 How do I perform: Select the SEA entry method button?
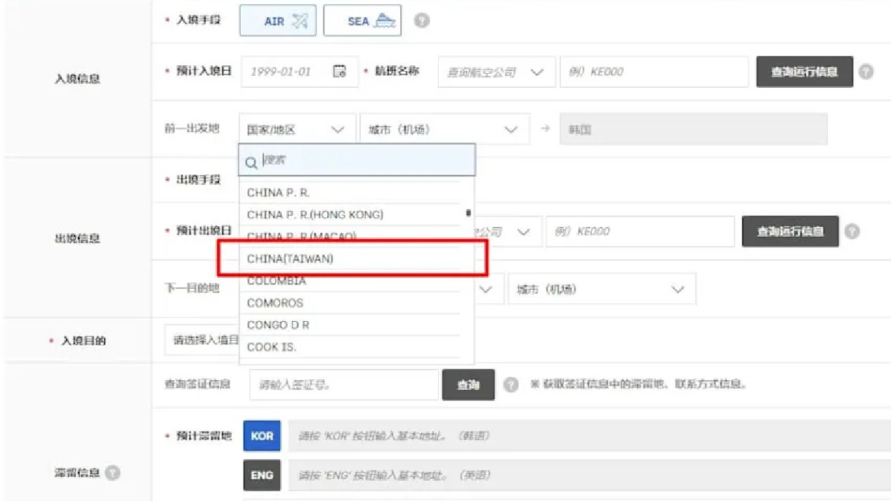pyautogui.click(x=362, y=21)
